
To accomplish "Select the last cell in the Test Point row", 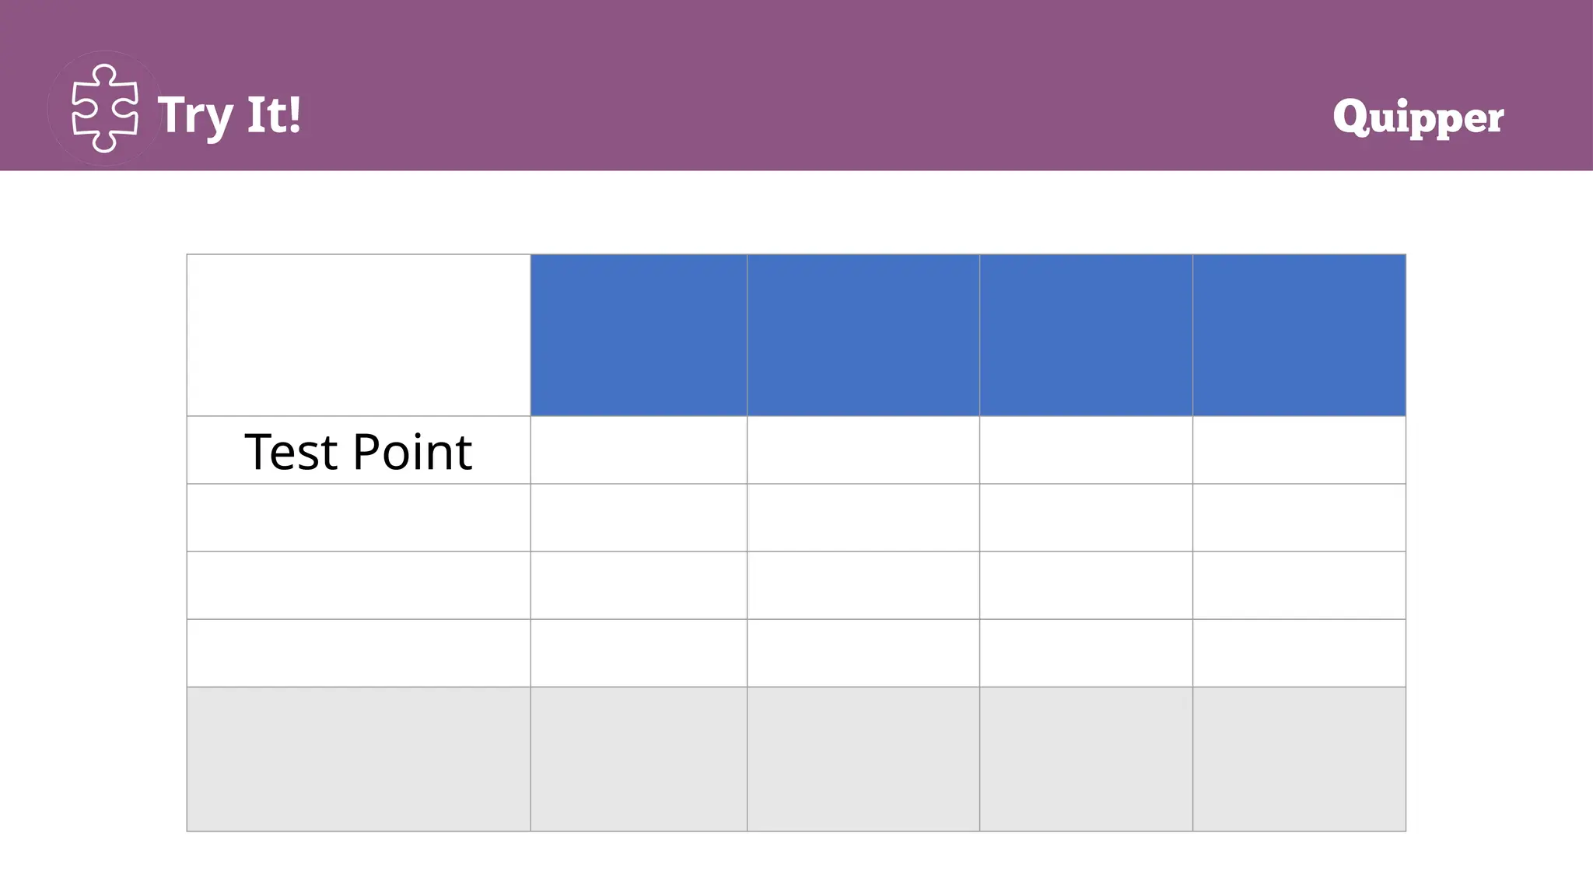I will click(x=1299, y=450).
